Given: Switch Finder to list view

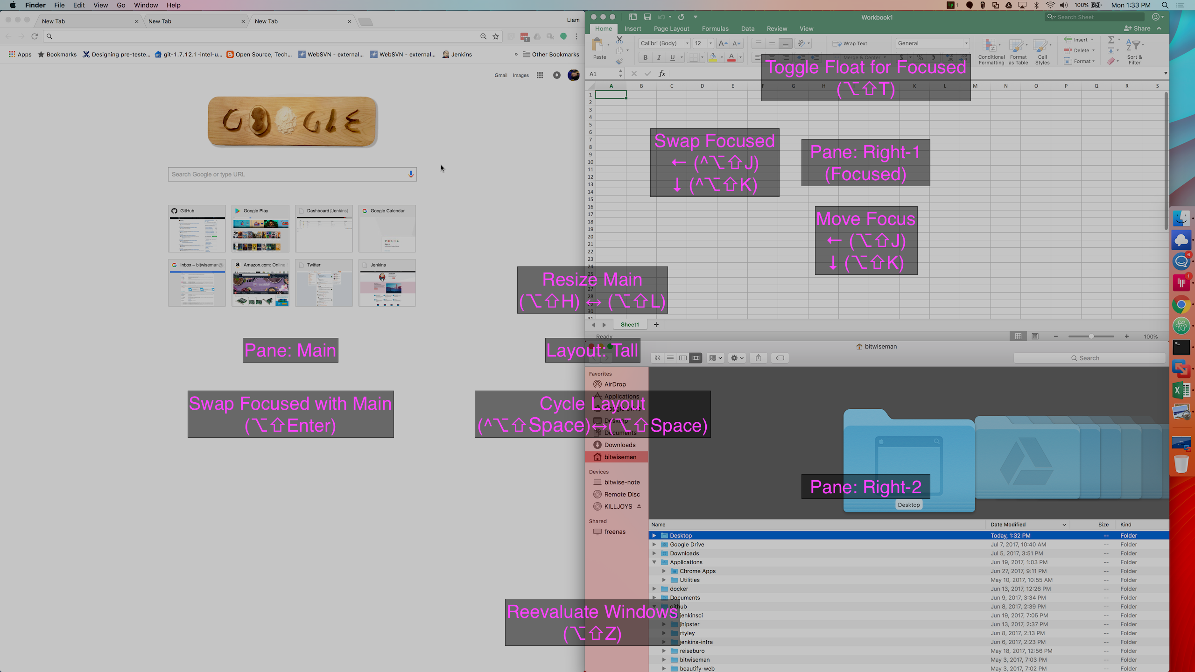Looking at the screenshot, I should pos(670,358).
